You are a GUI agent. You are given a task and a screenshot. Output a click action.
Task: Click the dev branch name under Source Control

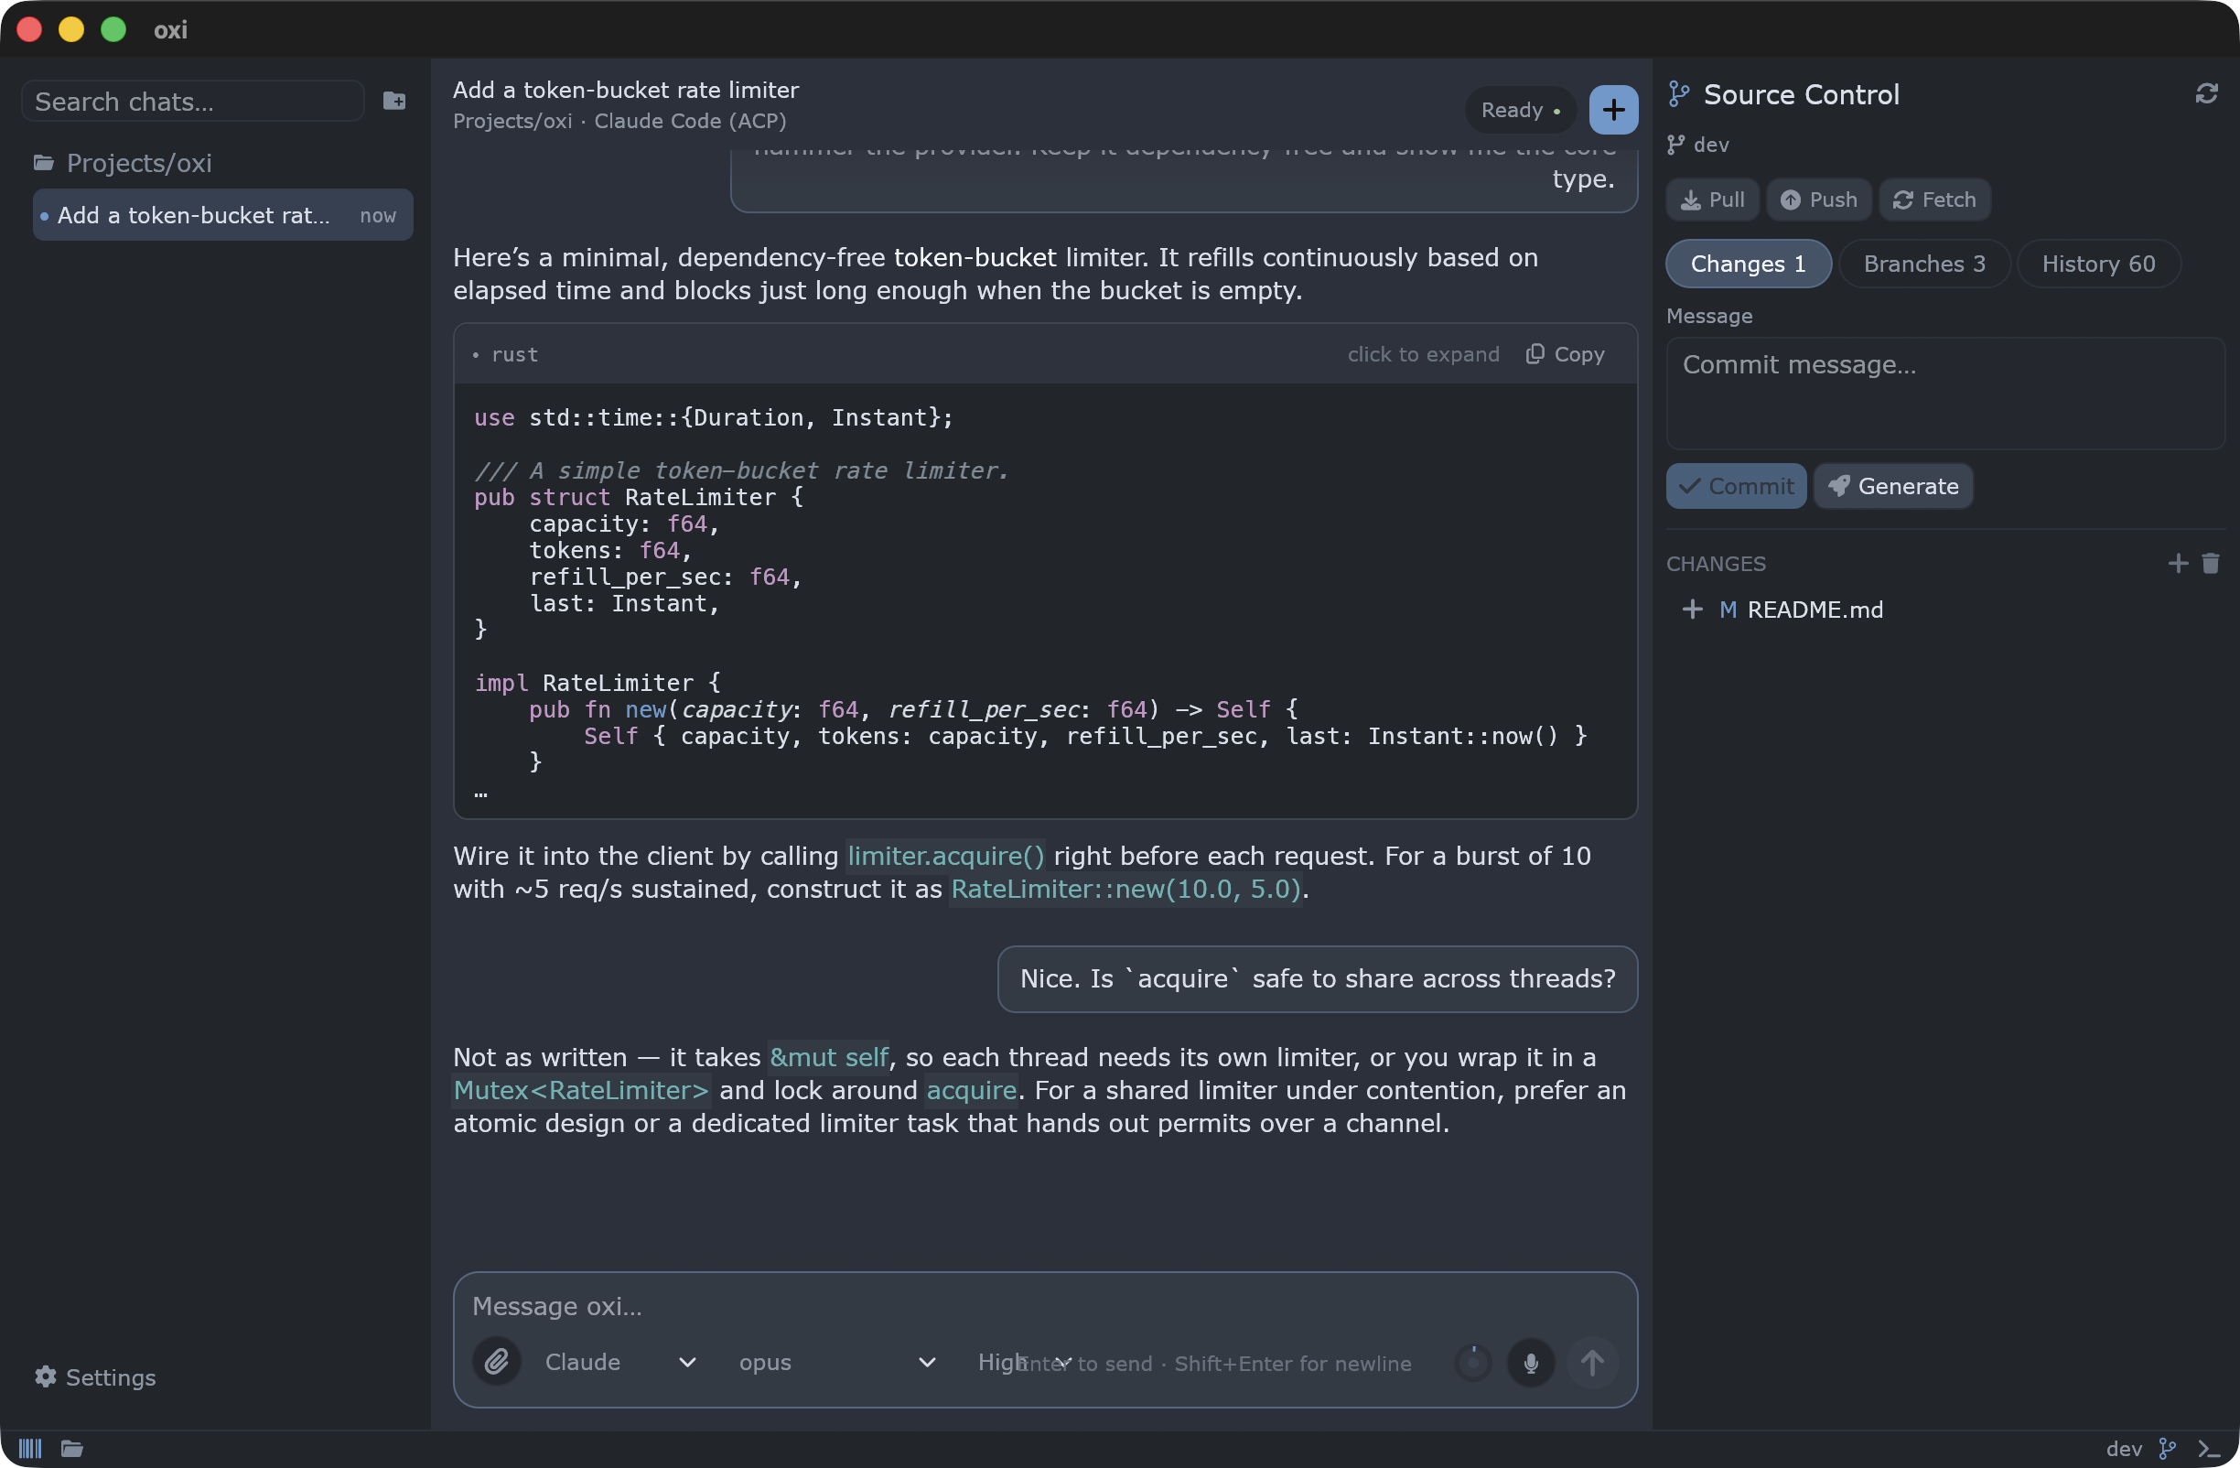1711,145
